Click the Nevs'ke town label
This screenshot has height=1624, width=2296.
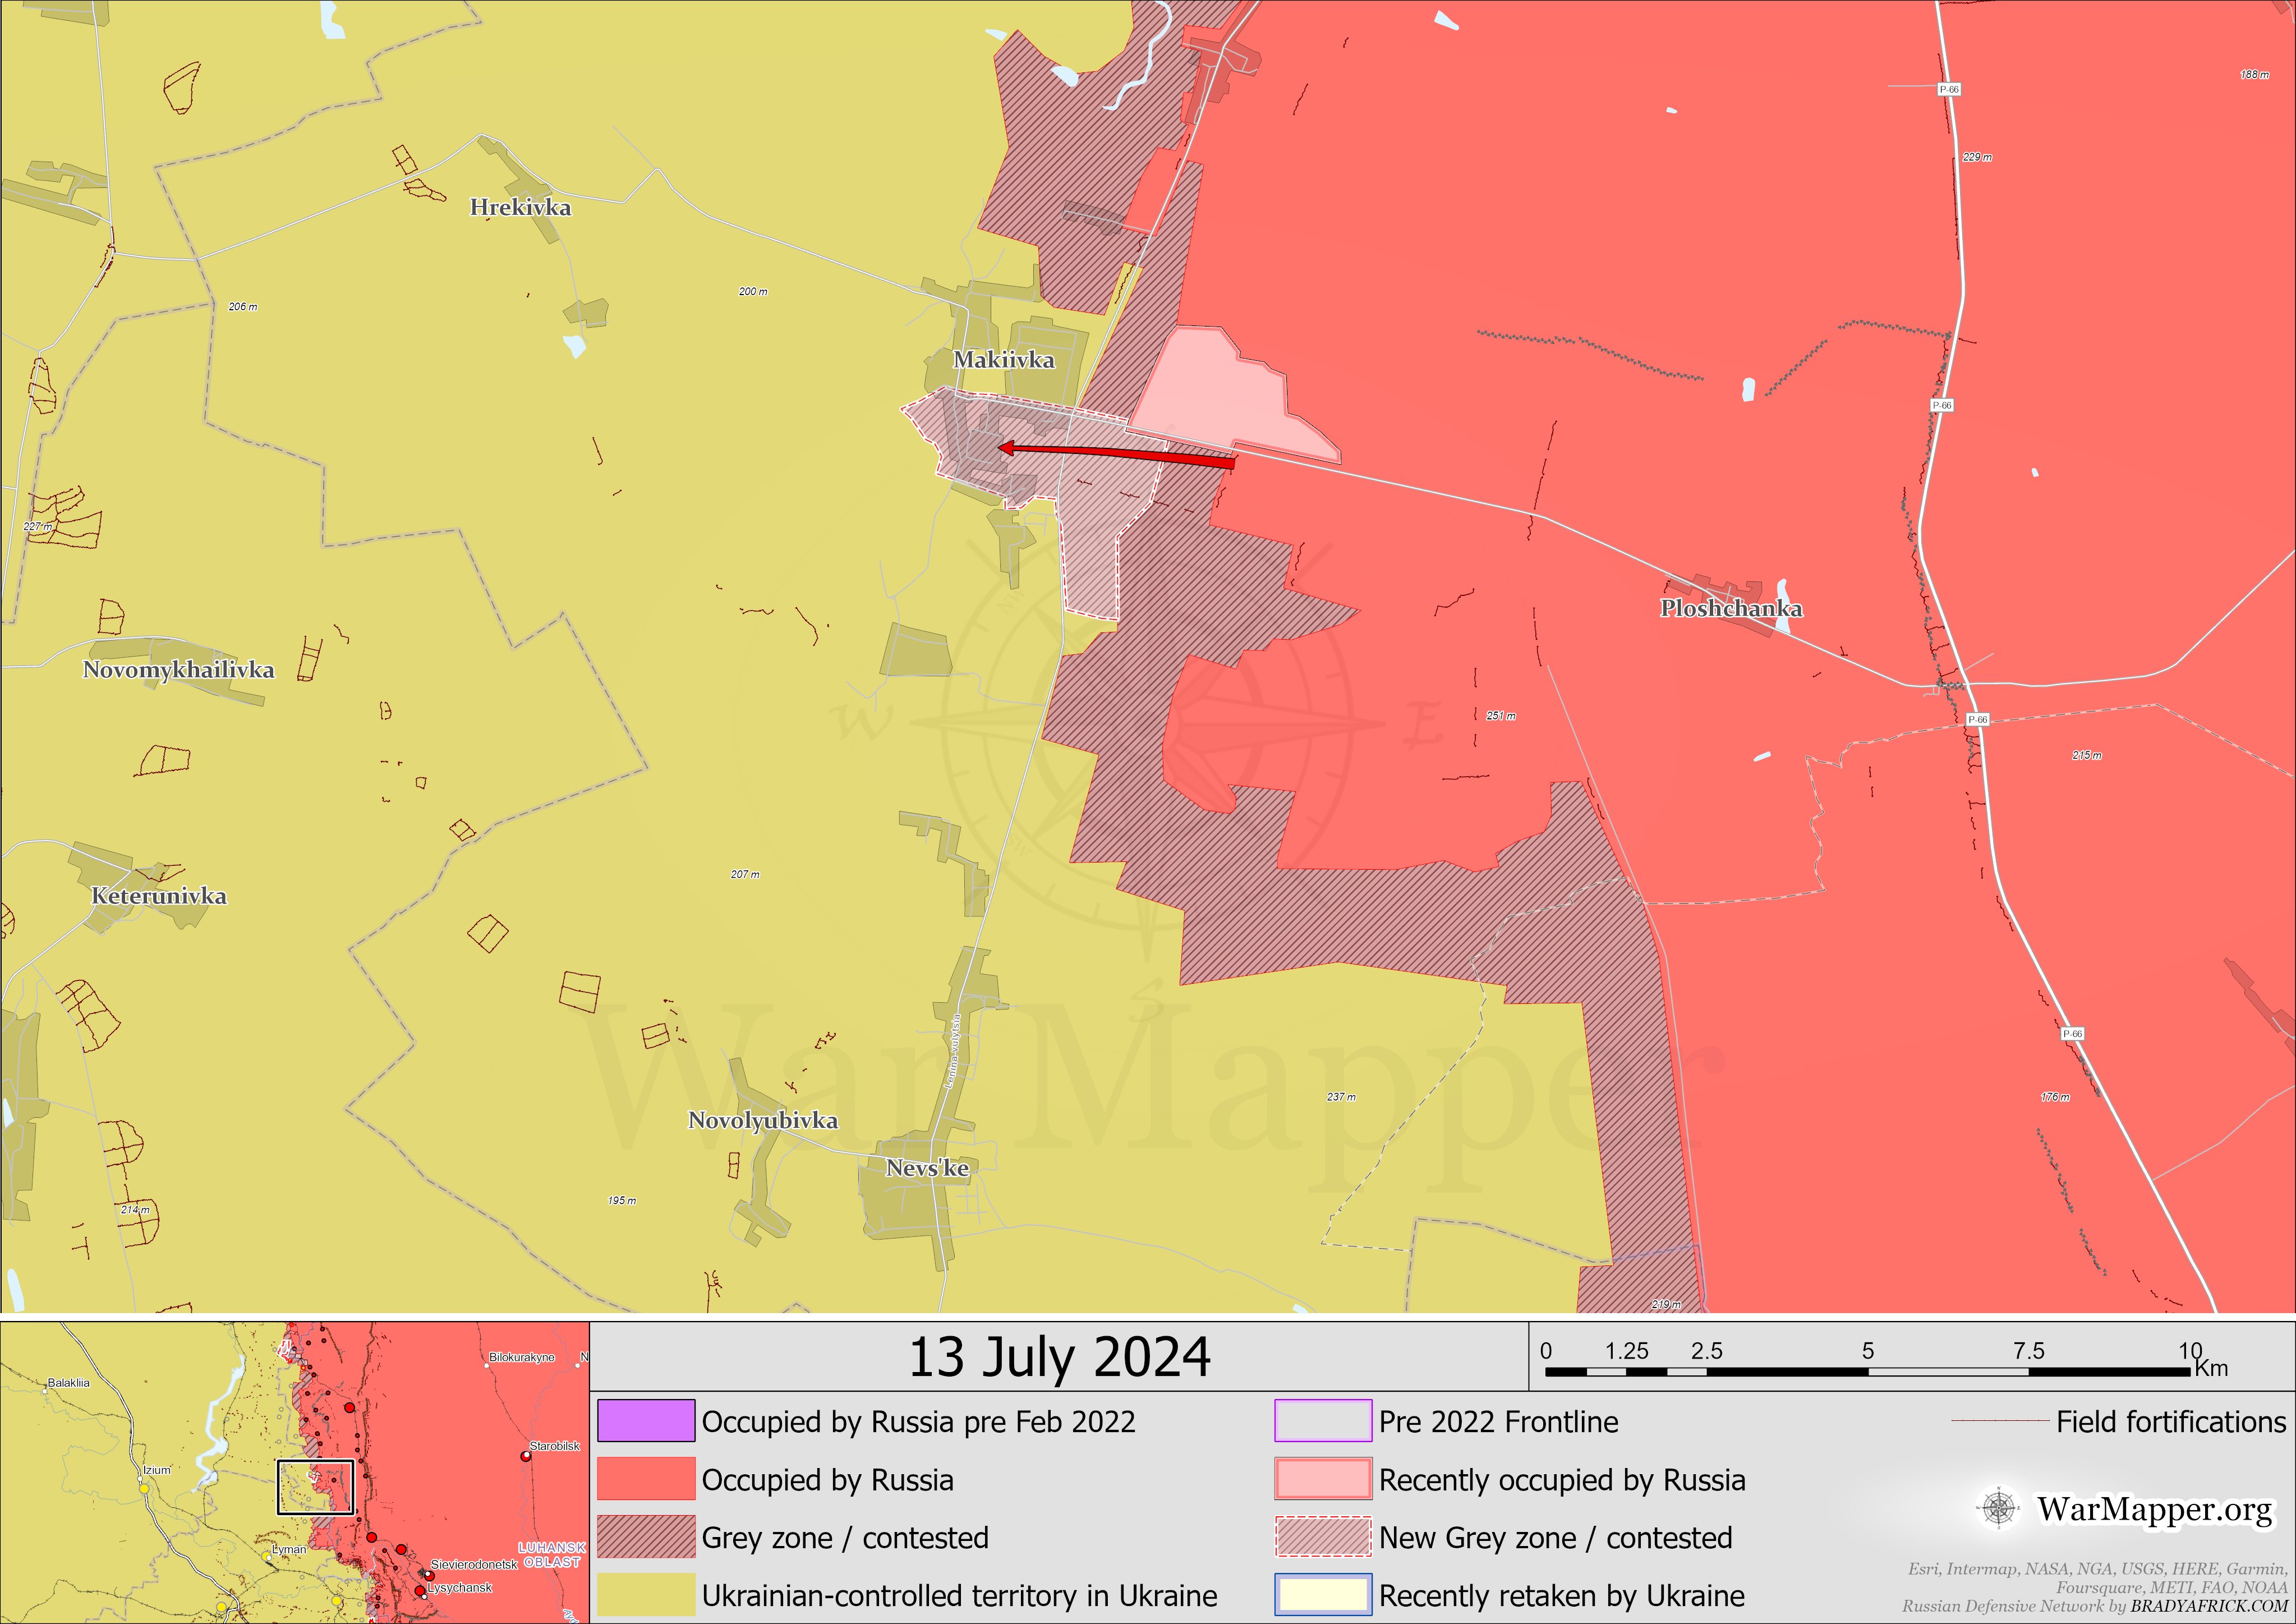point(927,1168)
